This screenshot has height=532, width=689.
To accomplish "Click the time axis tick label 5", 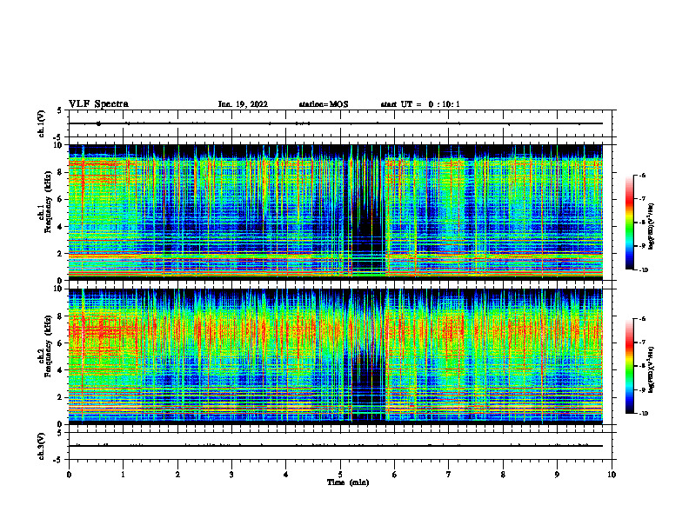I will [x=340, y=475].
